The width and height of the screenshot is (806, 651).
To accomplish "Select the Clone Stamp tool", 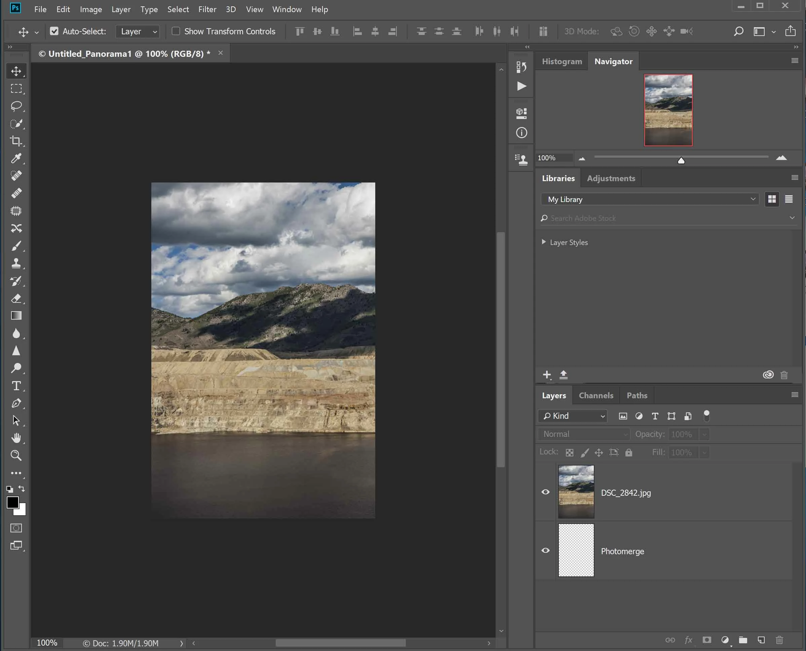I will pos(16,263).
